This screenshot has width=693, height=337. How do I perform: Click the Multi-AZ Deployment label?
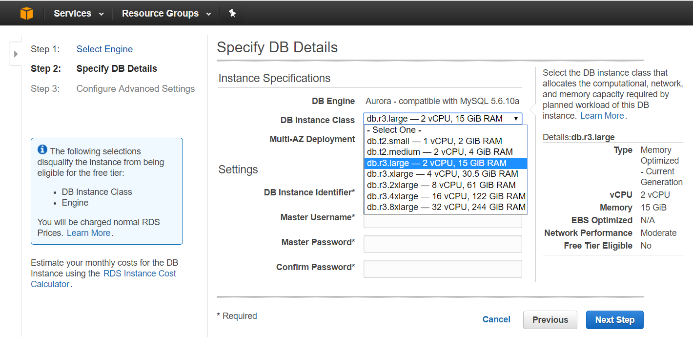[x=312, y=139]
